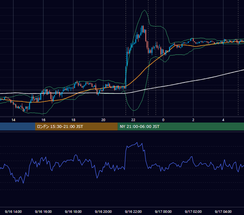Image resolution: width=244 pixels, height=215 pixels.
Task: Click the 9/16 16:00 time label
Action: click(x=43, y=211)
